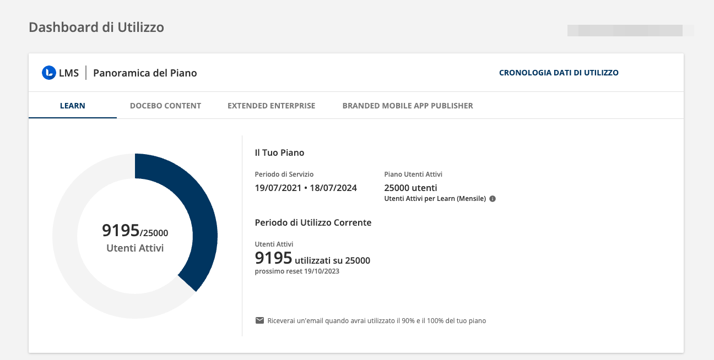The height and width of the screenshot is (360, 714).
Task: Click the 9195/25000 value in chart center
Action: coord(135,231)
